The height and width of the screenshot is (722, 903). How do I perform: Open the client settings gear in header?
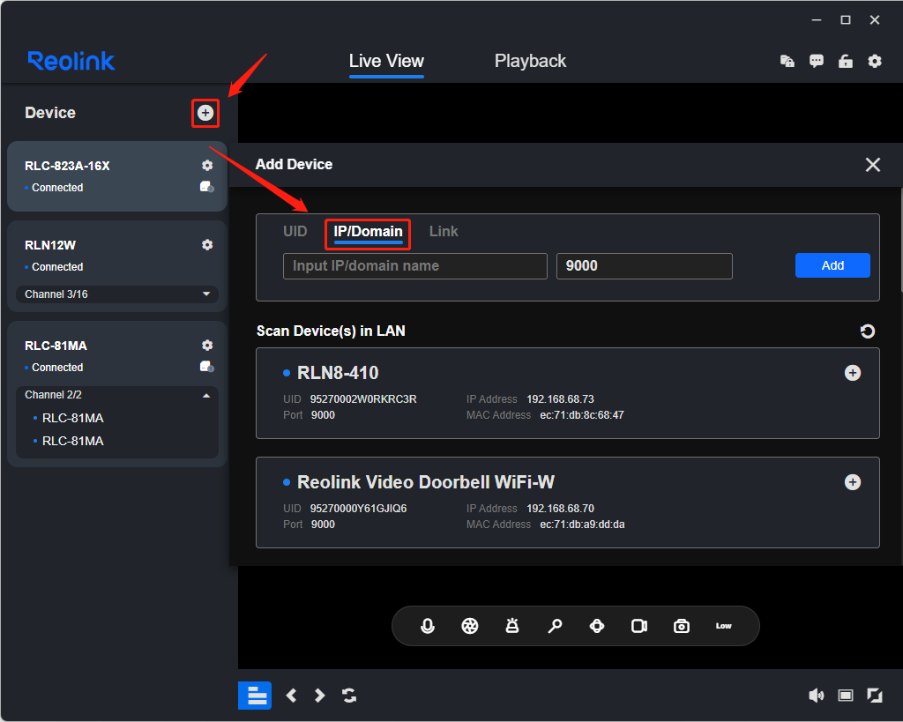tap(875, 61)
